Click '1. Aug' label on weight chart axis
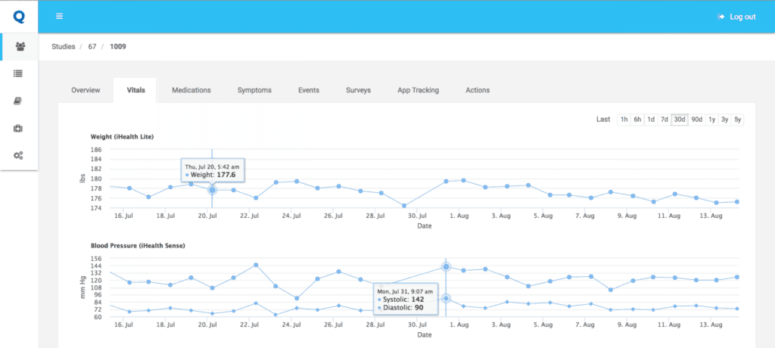The width and height of the screenshot is (775, 348). (459, 216)
